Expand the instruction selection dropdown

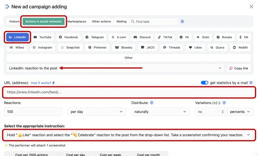(x=129, y=135)
